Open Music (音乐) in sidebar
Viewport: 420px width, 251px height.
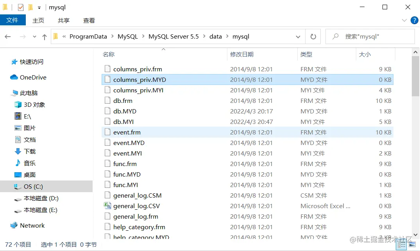[29, 163]
